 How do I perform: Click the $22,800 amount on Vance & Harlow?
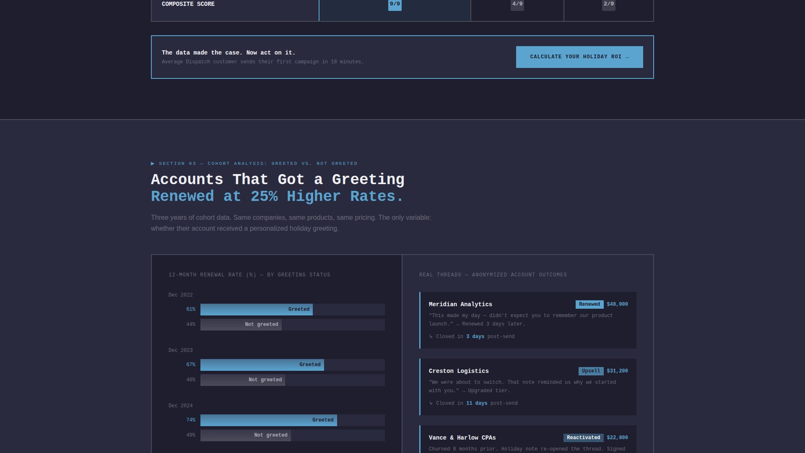[617, 438]
